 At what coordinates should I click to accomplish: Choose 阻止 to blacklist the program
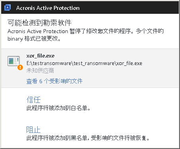(x=33, y=130)
